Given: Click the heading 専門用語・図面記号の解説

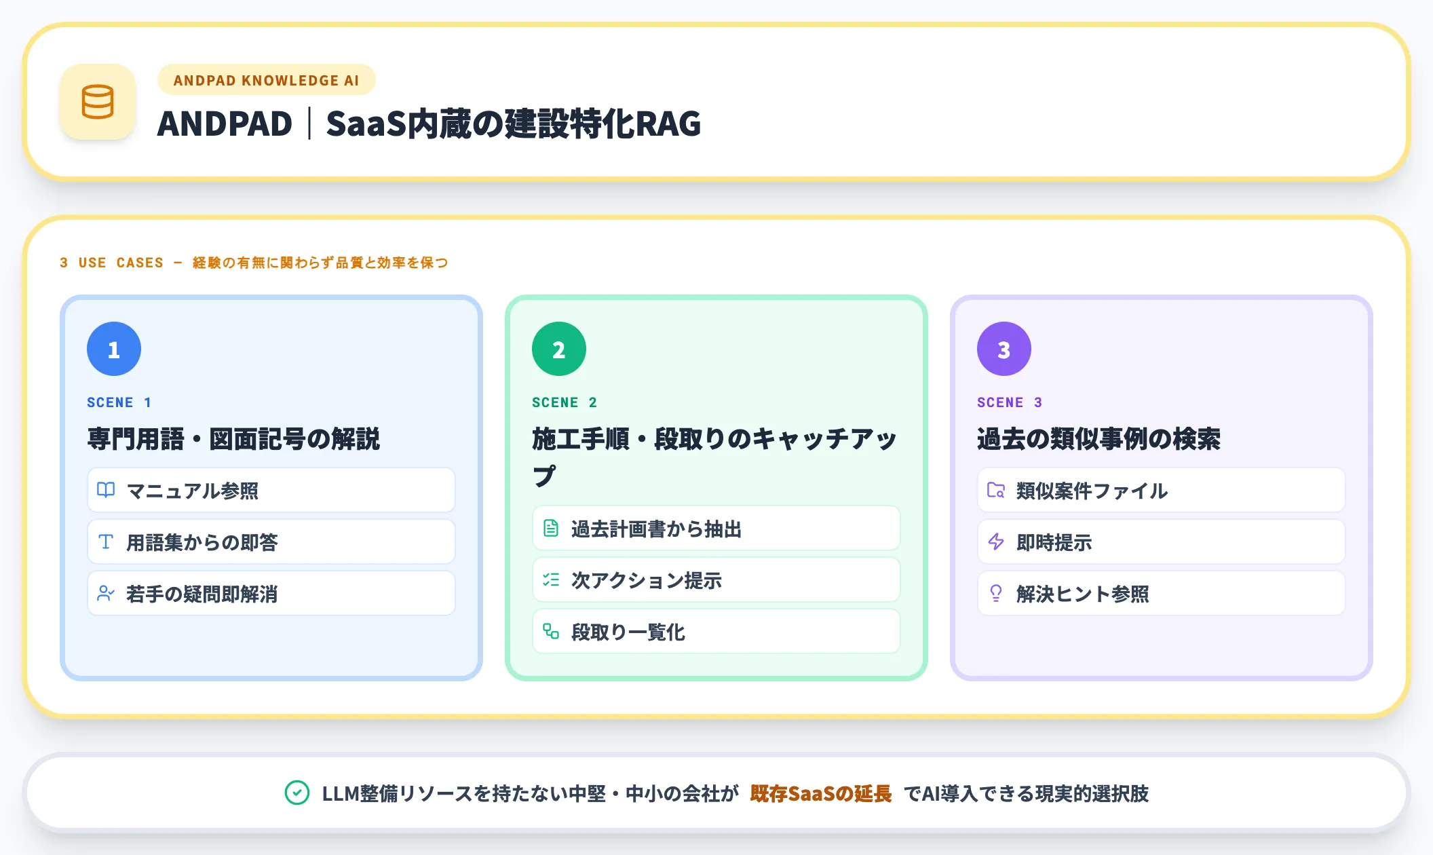Looking at the screenshot, I should pos(233,439).
